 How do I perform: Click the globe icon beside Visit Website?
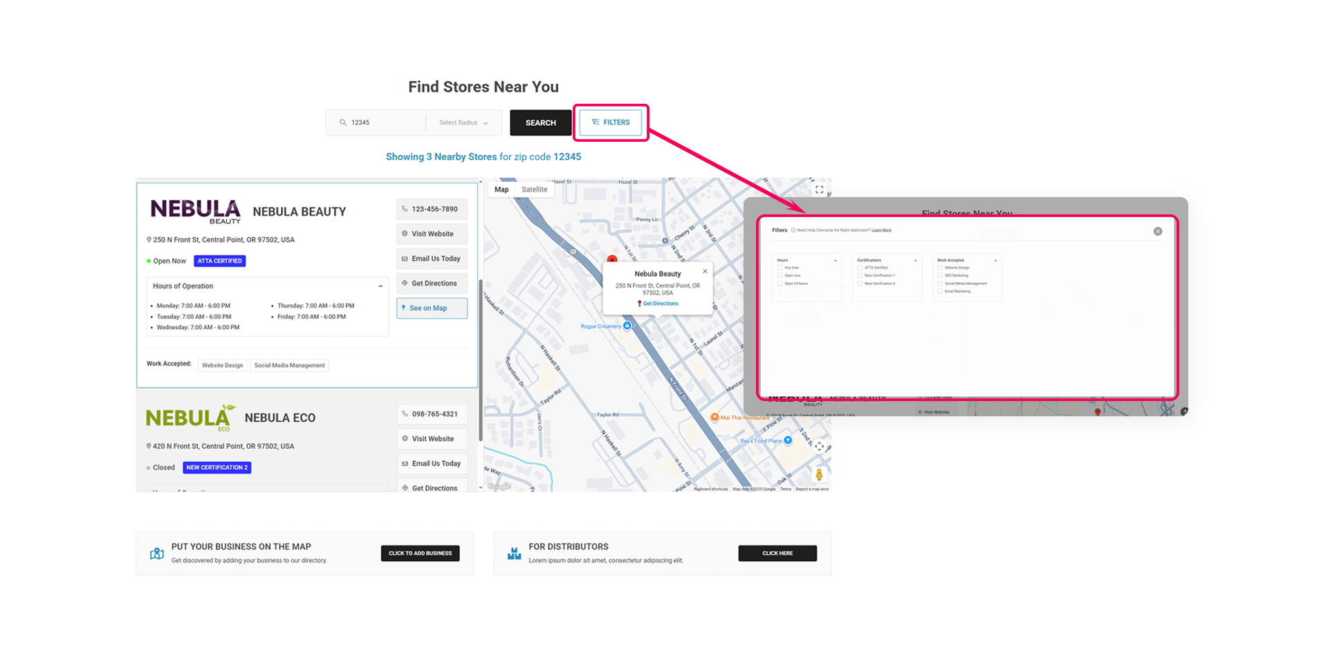tap(405, 234)
